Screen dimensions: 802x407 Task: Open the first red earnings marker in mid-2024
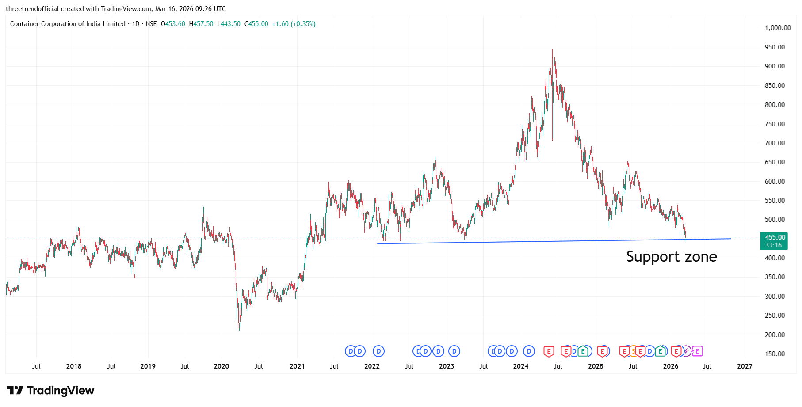pos(549,351)
